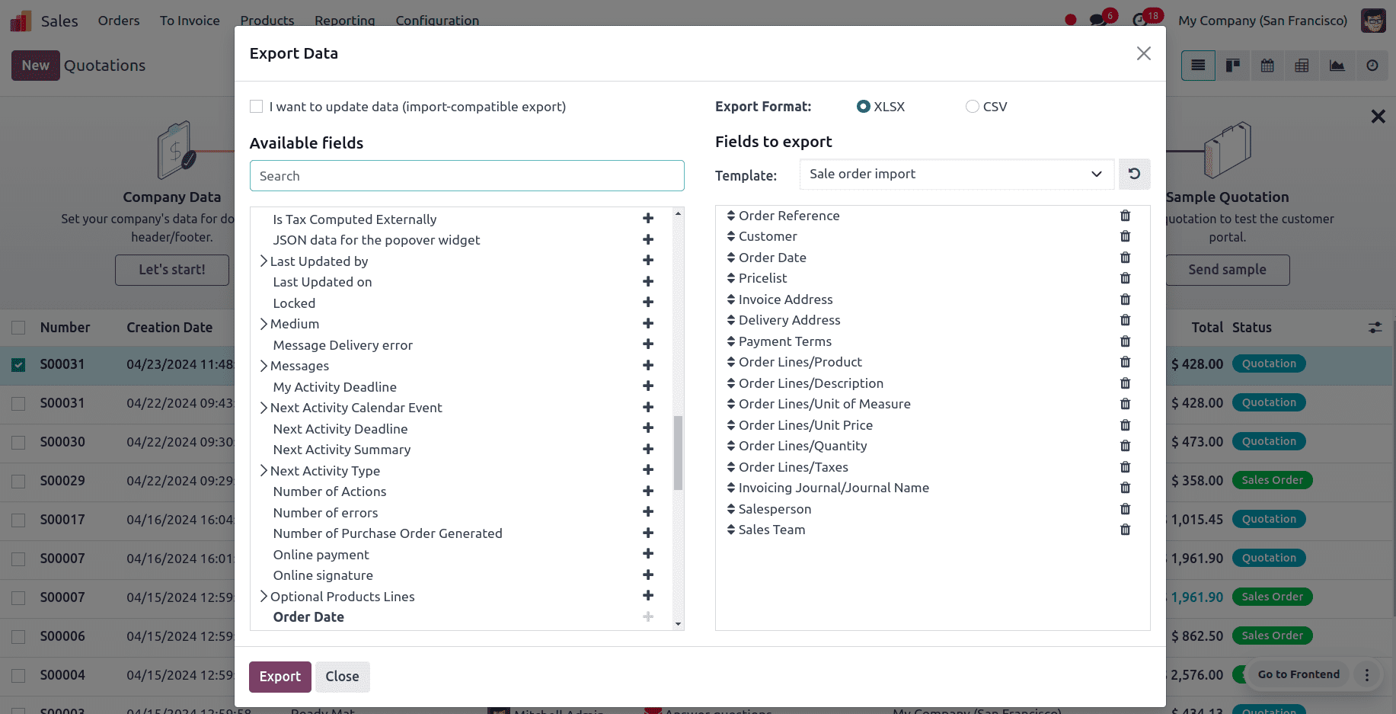Remove Pricelist export field
The image size is (1396, 714).
(x=1125, y=278)
